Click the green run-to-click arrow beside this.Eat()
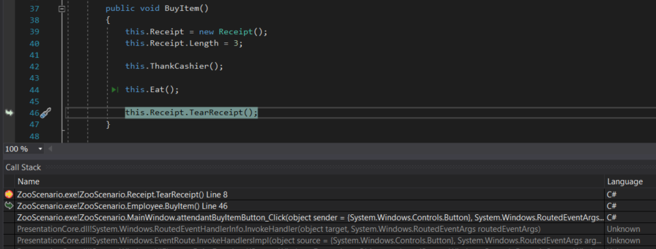This screenshot has width=656, height=249. [115, 89]
